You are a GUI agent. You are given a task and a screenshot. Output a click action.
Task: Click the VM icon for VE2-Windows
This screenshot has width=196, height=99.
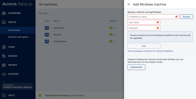pyautogui.click(x=47, y=41)
